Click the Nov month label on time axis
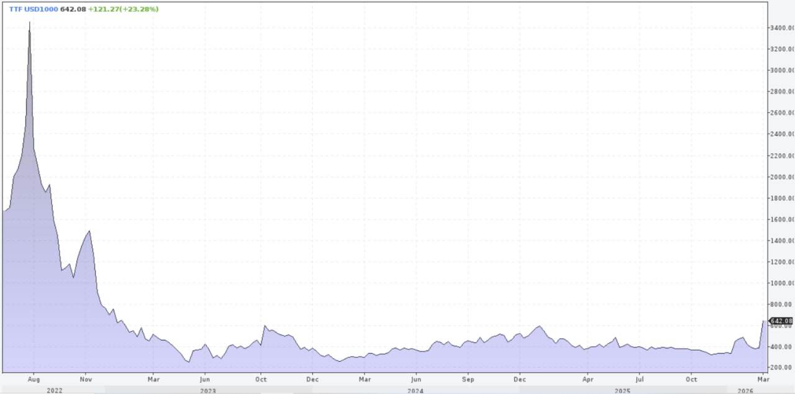 pos(86,378)
